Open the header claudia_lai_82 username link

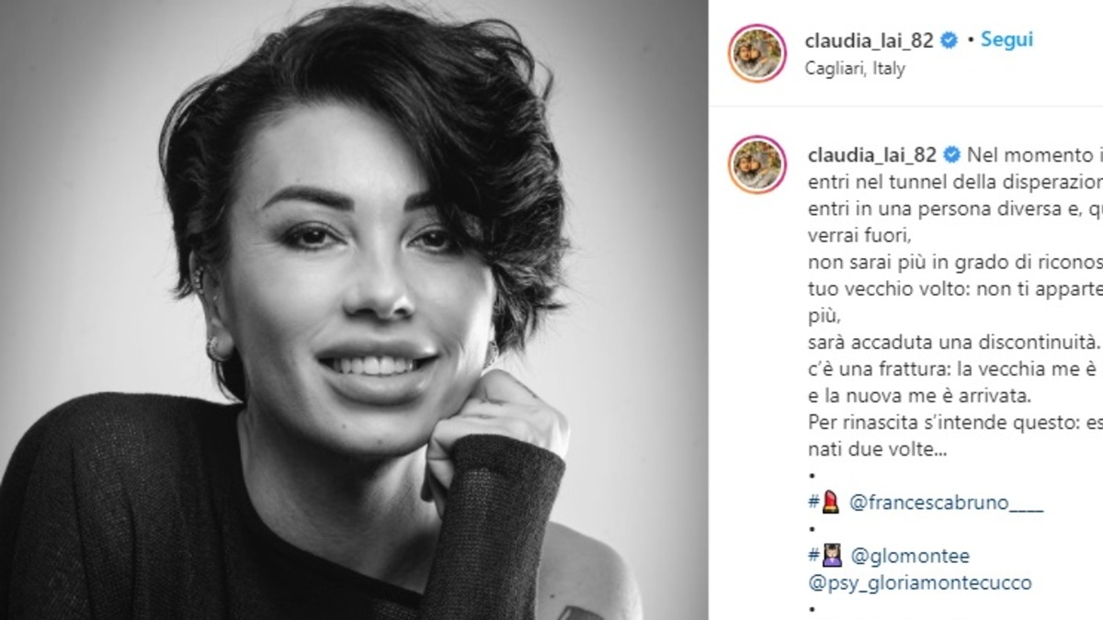pyautogui.click(x=870, y=40)
